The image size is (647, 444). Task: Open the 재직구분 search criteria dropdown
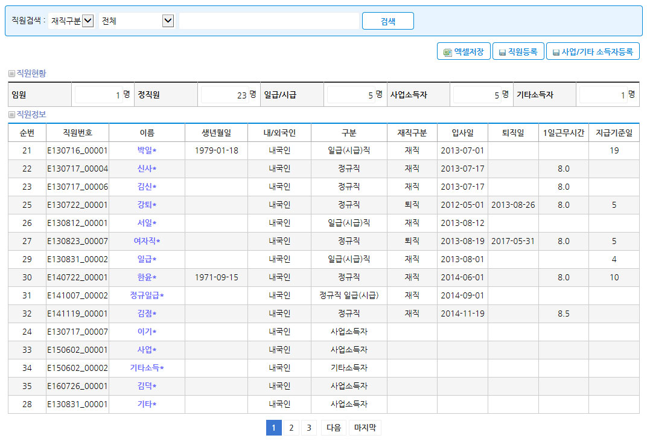(71, 21)
